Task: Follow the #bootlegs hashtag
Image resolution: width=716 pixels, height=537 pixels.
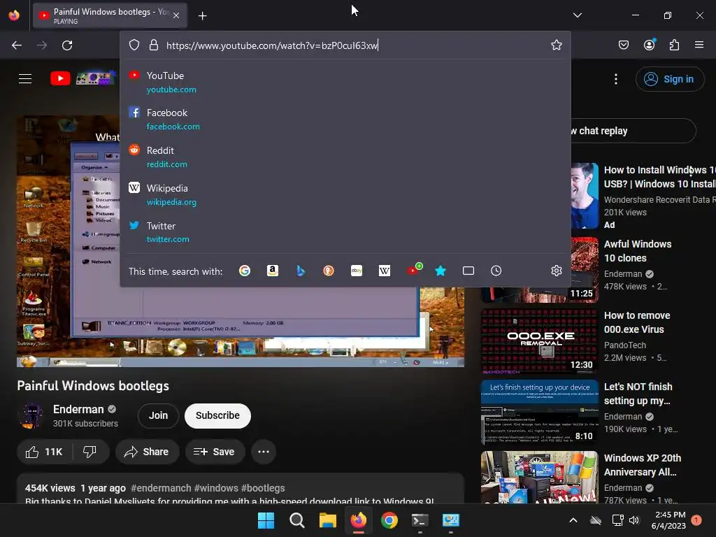Action: [263, 488]
